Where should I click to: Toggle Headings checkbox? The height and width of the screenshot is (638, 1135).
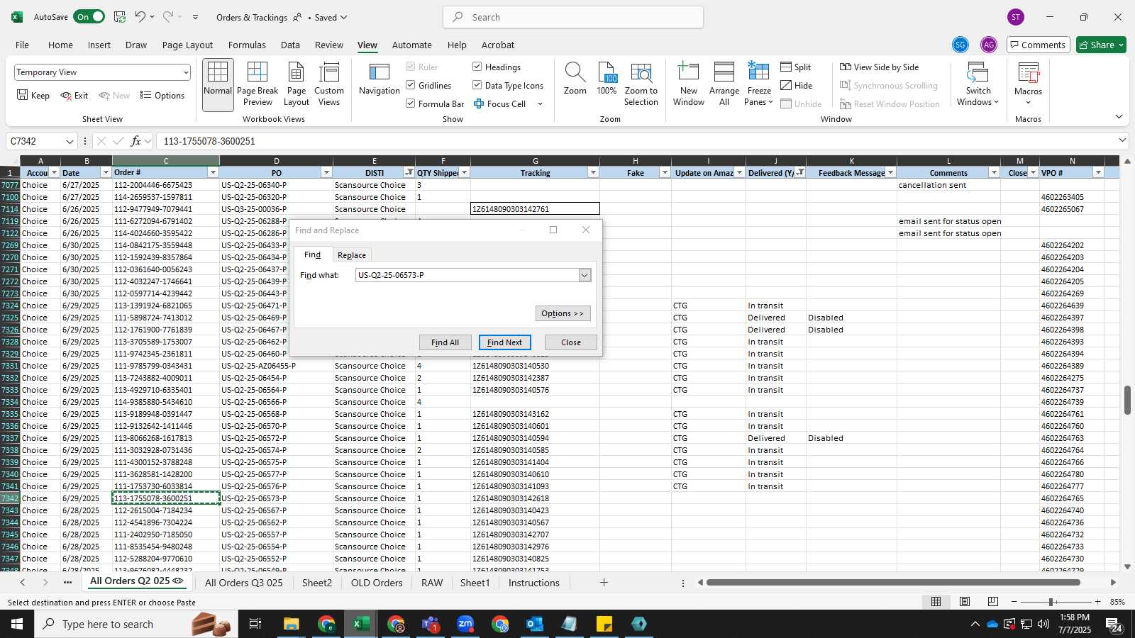pyautogui.click(x=477, y=67)
